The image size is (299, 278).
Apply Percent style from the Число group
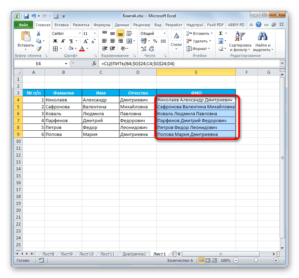pos(154,41)
